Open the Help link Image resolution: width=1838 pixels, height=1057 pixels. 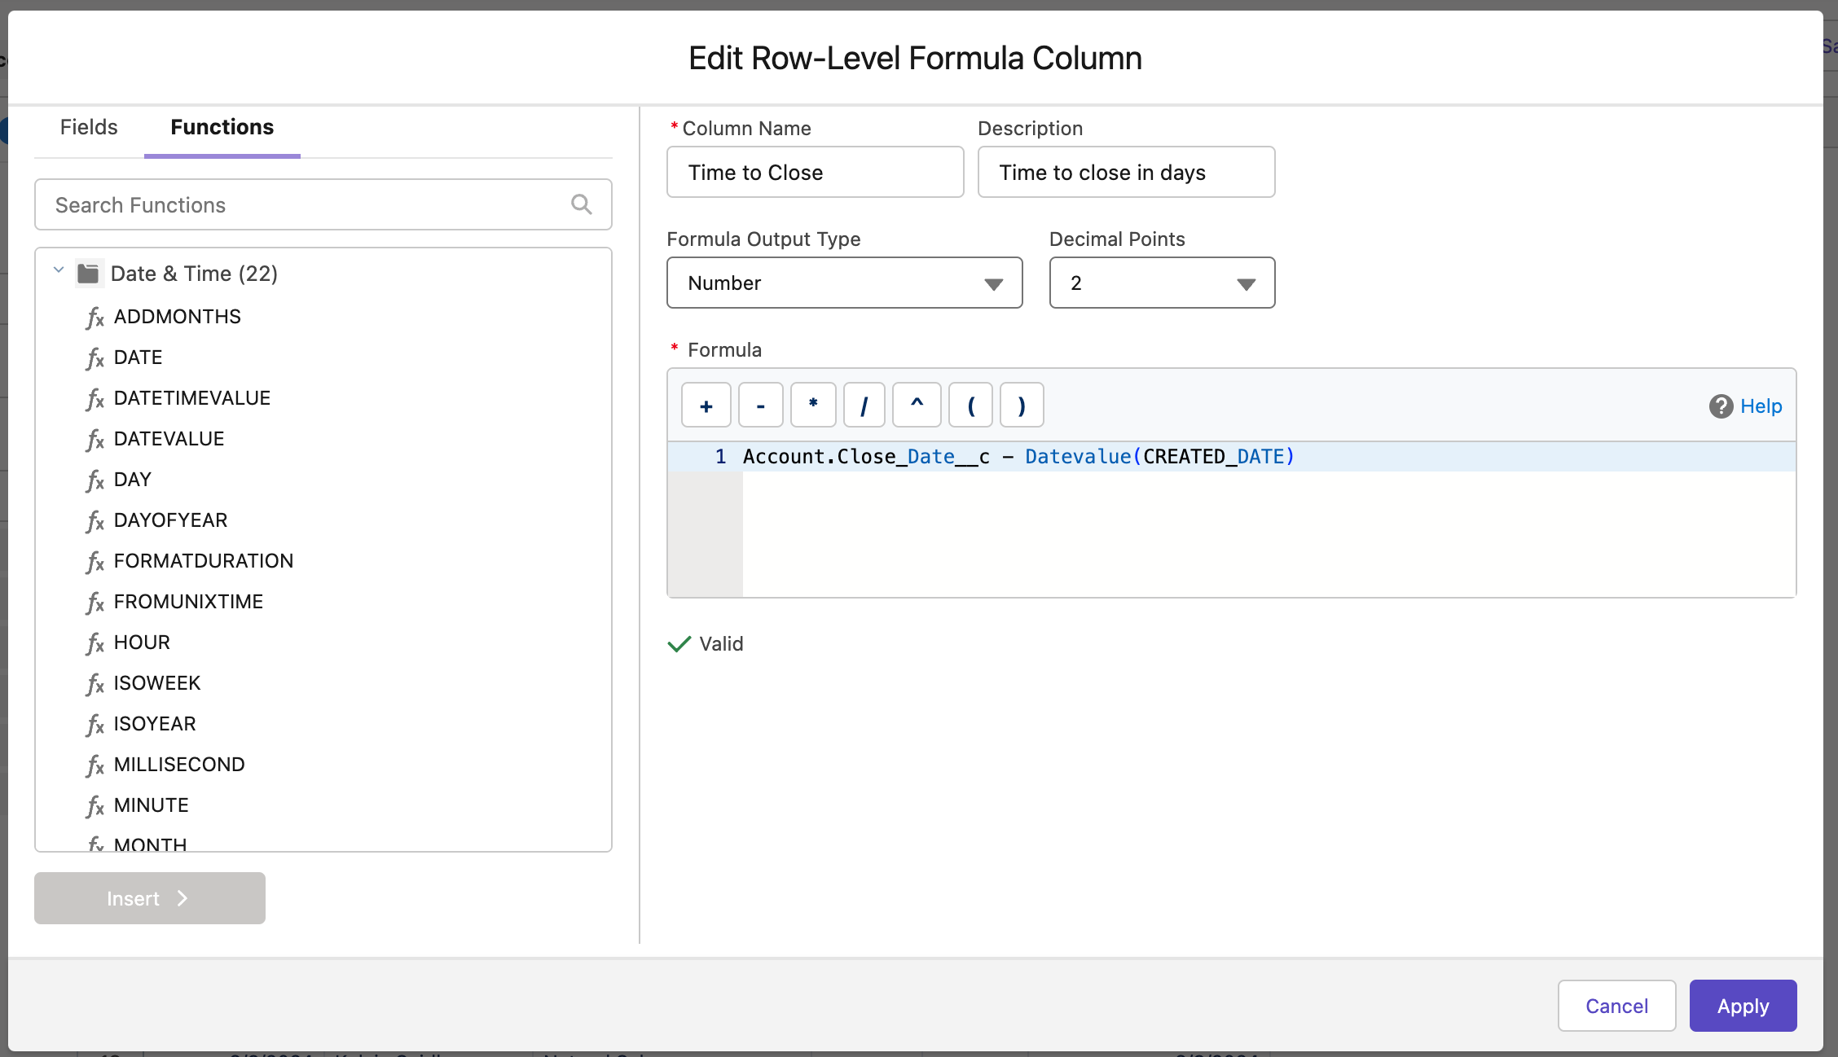[x=1760, y=406]
